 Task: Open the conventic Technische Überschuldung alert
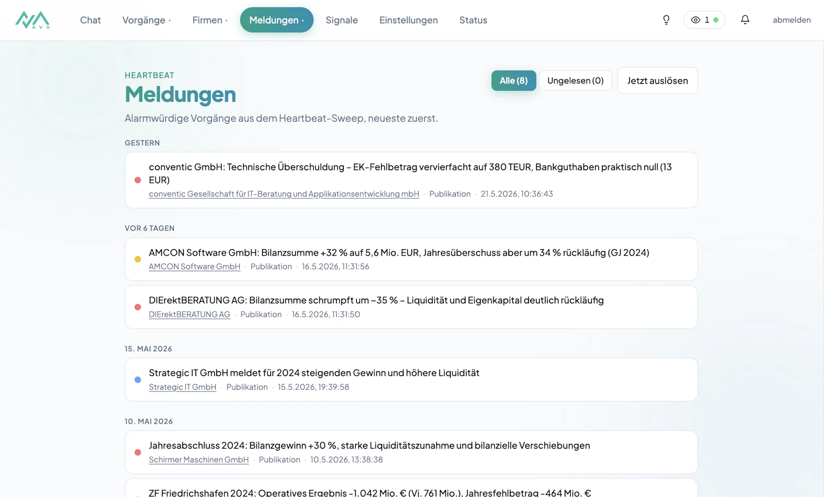[411, 180]
